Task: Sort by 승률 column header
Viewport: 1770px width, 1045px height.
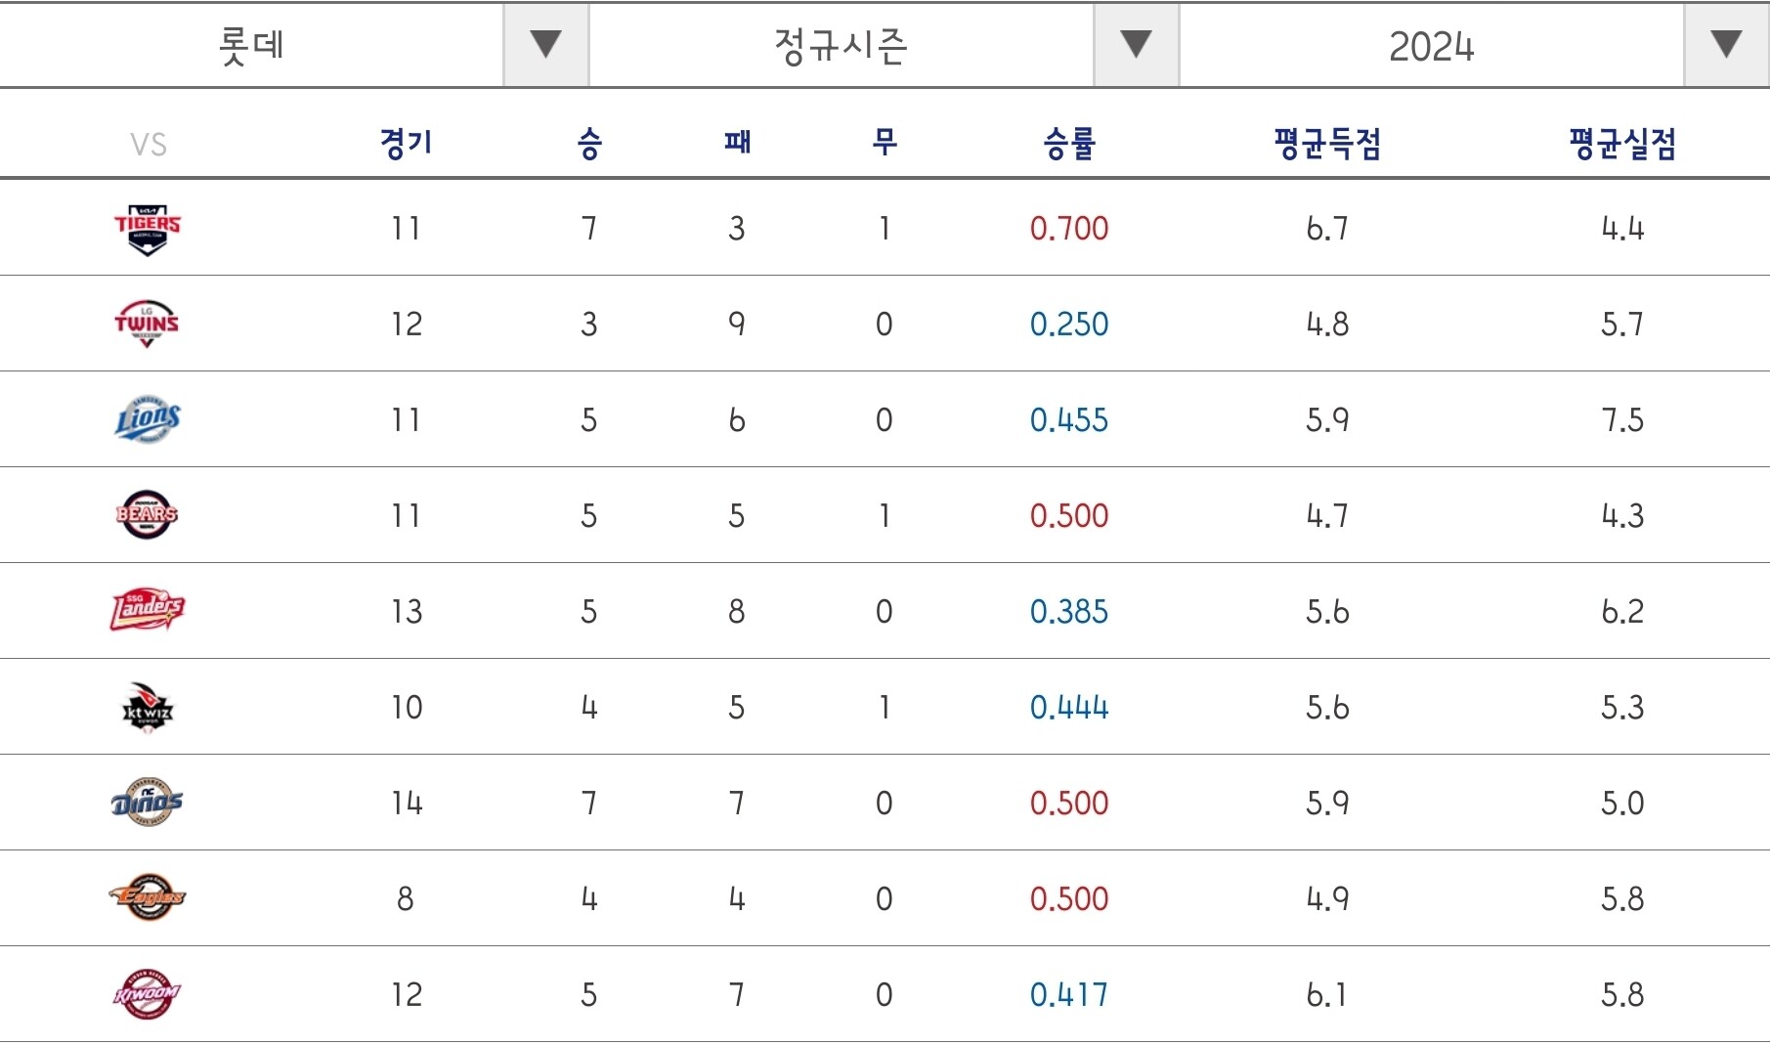Action: point(1069,144)
